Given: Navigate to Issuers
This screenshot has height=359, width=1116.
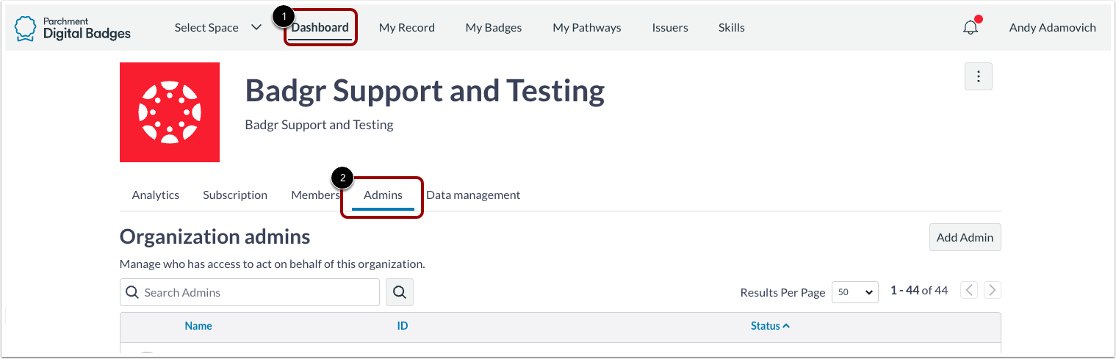Looking at the screenshot, I should [x=670, y=28].
